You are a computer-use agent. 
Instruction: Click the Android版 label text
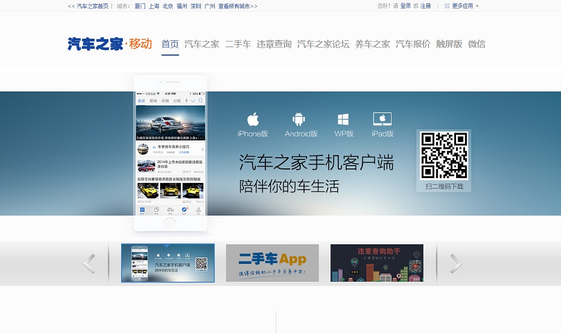click(x=301, y=134)
